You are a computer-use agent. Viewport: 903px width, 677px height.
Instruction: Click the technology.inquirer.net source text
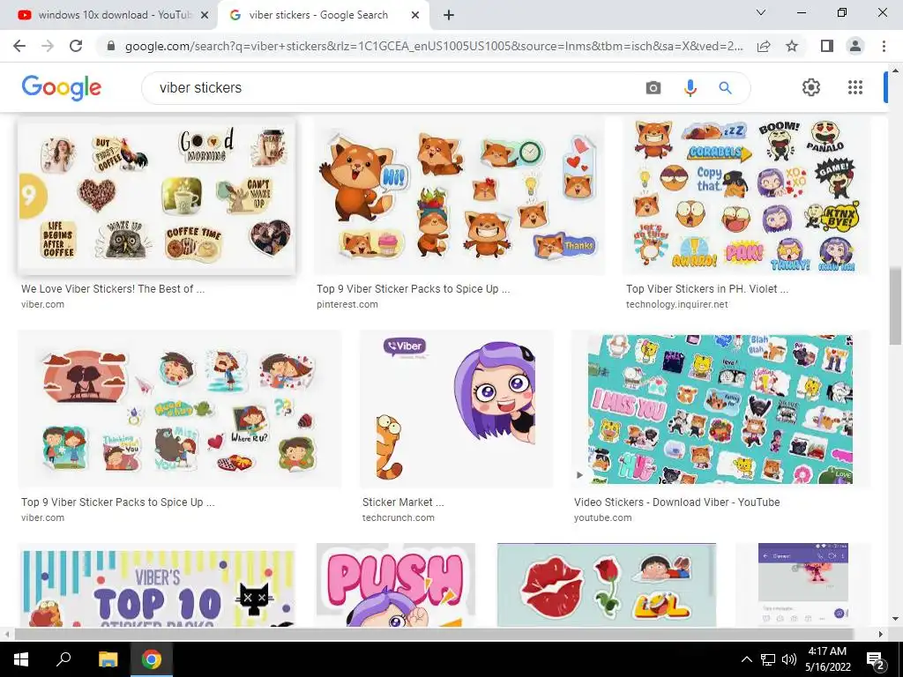pos(676,304)
